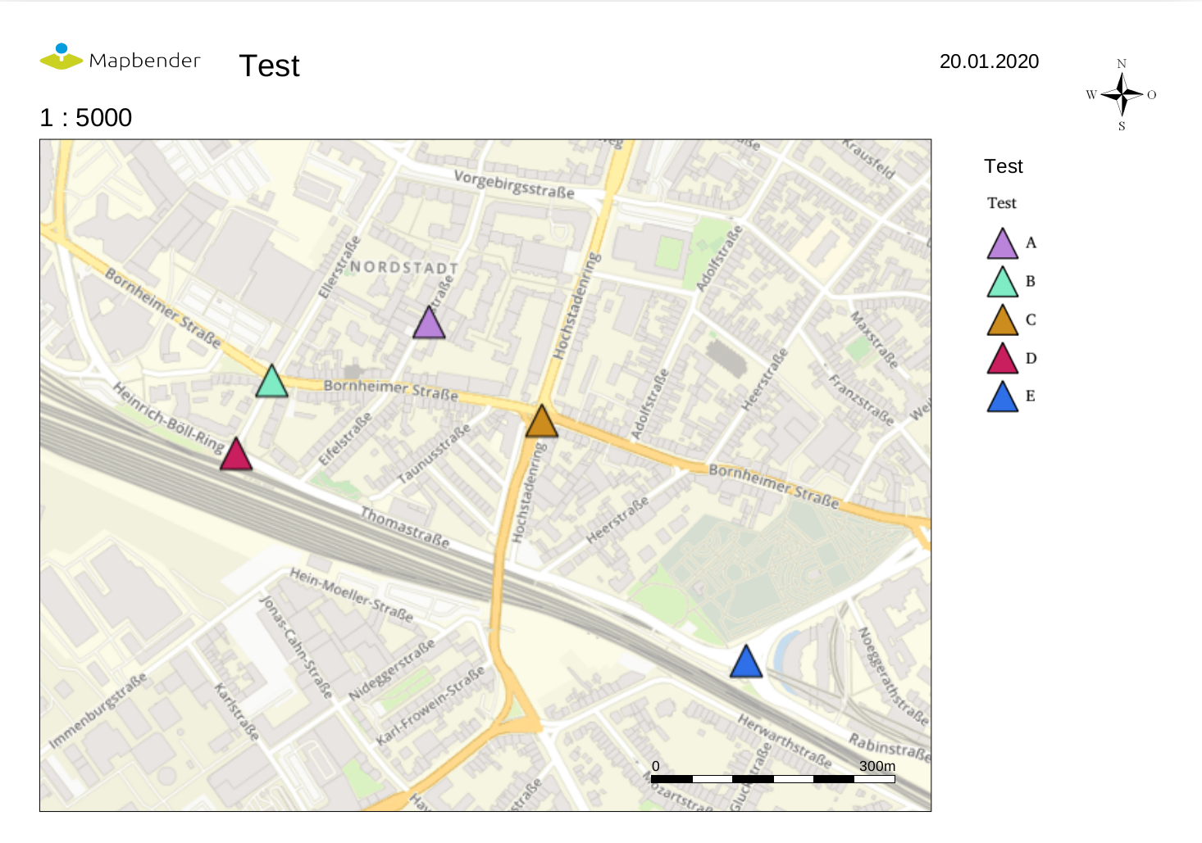Image resolution: width=1202 pixels, height=843 pixels.
Task: Select legend symbol D crimson triangle
Action: [1002, 360]
